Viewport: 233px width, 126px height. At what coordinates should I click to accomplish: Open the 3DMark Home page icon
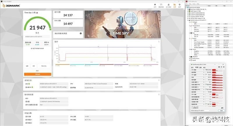[155, 5]
